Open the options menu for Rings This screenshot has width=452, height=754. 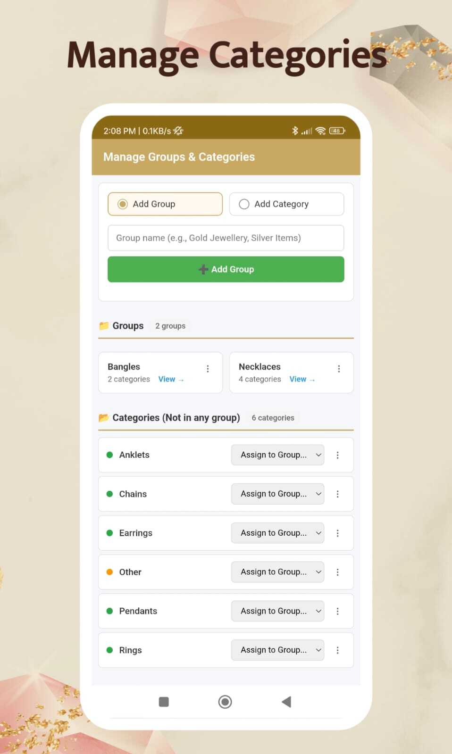click(x=338, y=650)
